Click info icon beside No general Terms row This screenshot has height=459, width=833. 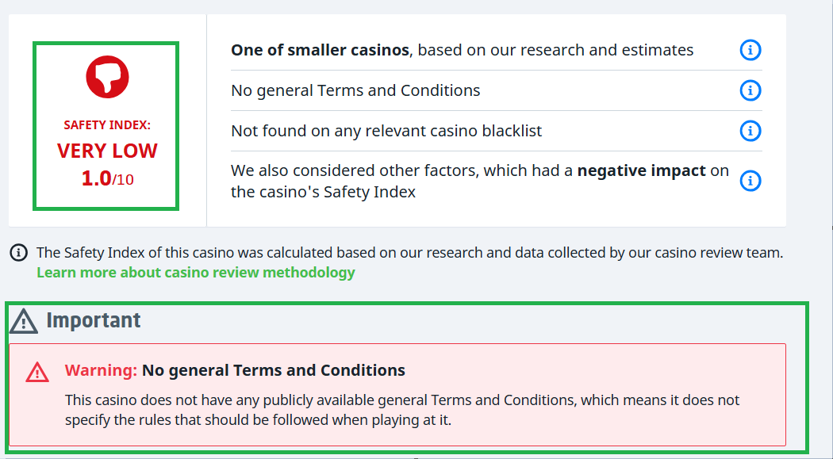(750, 90)
